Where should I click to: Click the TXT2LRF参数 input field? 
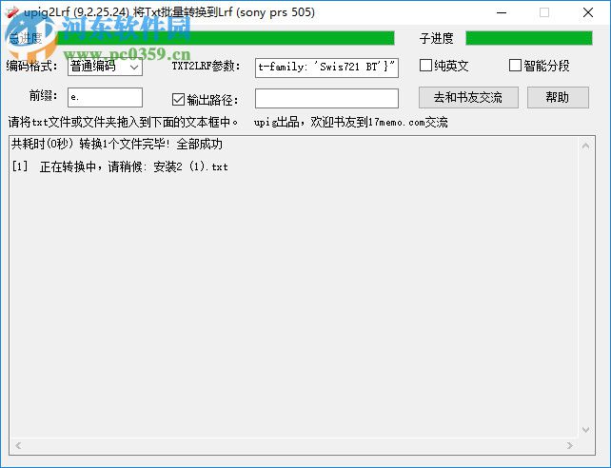(x=326, y=68)
